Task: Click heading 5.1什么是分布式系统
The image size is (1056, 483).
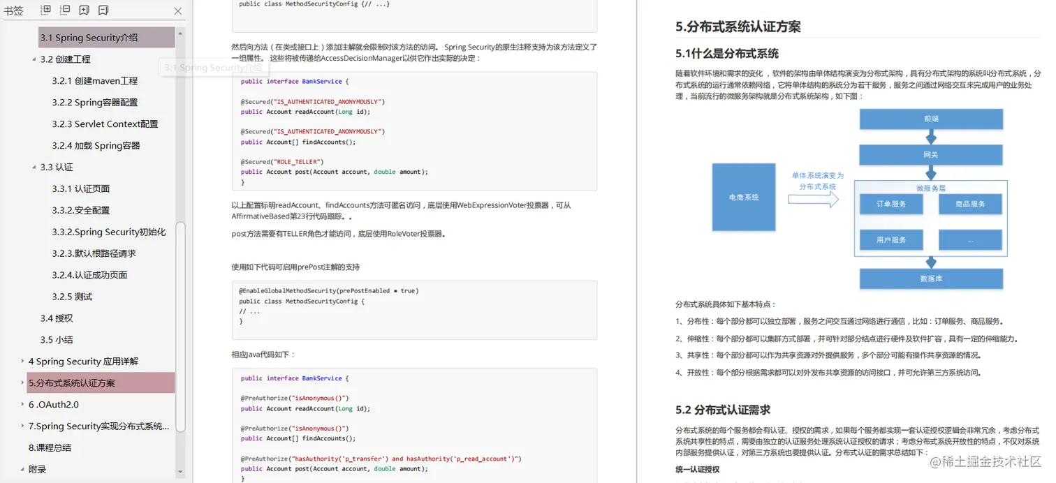Action: tap(727, 54)
